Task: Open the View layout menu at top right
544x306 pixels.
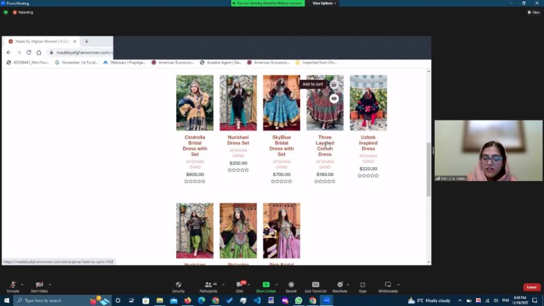Action: point(533,12)
